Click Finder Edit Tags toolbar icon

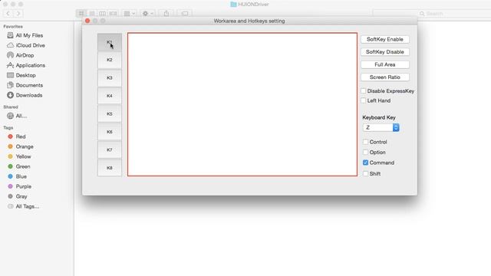coord(185,14)
